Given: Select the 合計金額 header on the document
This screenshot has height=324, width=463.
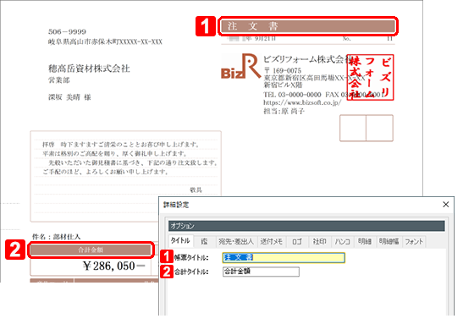Looking at the screenshot, I should pos(91,250).
